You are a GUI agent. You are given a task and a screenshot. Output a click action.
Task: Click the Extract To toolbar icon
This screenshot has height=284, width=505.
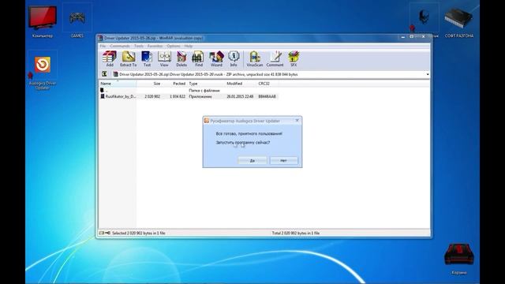coord(128,59)
